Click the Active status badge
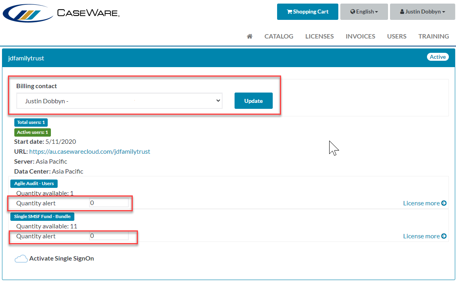 tap(438, 57)
